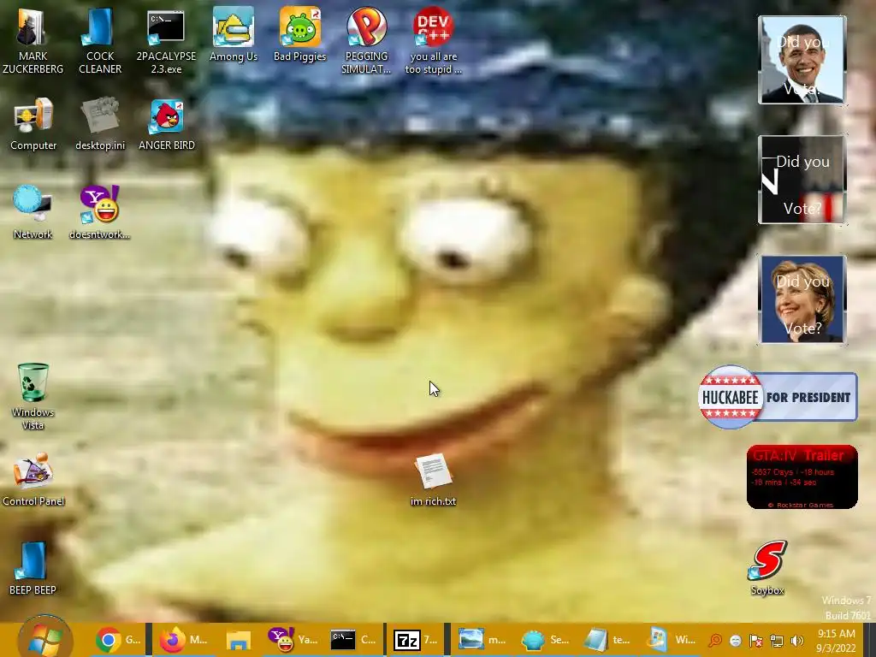The width and height of the screenshot is (876, 657).
Task: Open the clock showing 9:15 AM
Action: [836, 641]
